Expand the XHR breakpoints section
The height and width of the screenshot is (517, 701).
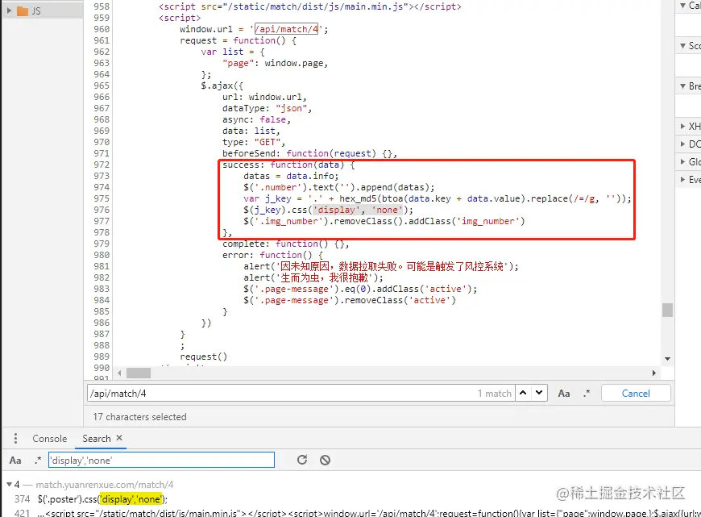pyautogui.click(x=683, y=127)
